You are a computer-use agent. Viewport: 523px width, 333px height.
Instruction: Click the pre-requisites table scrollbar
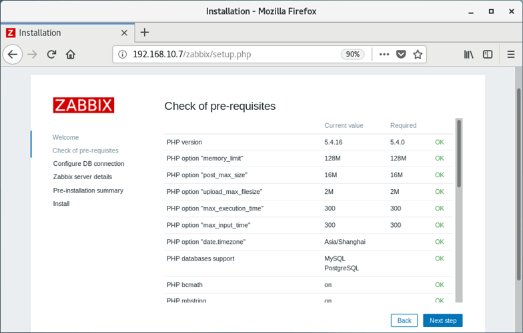(x=459, y=210)
